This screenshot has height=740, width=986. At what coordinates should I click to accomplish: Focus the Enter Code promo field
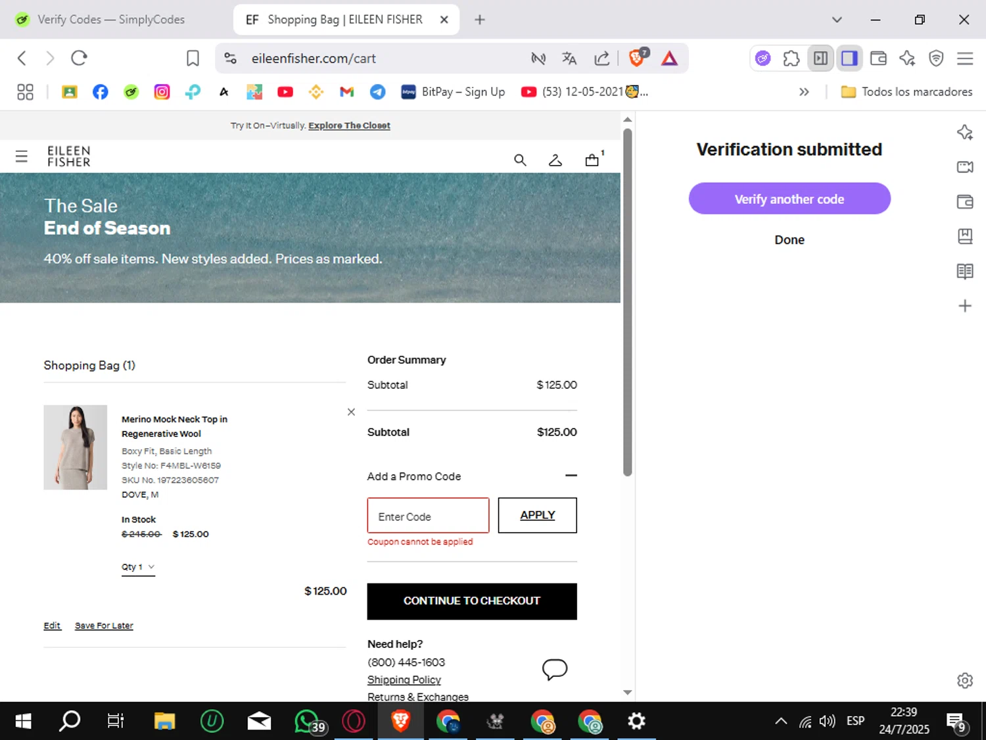tap(428, 516)
